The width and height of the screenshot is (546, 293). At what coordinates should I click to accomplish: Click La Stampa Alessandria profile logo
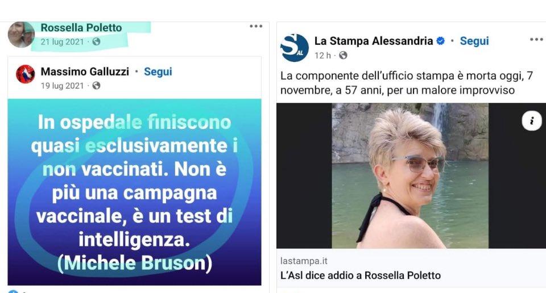[295, 48]
